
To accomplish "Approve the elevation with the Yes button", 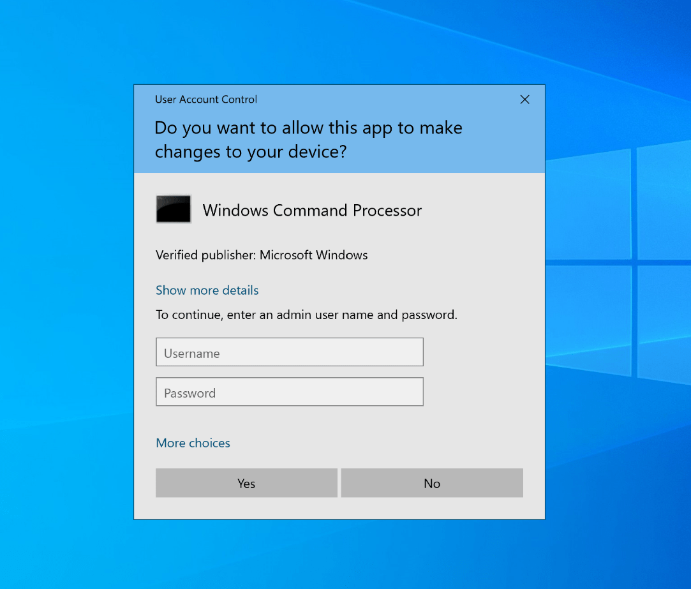I will [x=246, y=483].
